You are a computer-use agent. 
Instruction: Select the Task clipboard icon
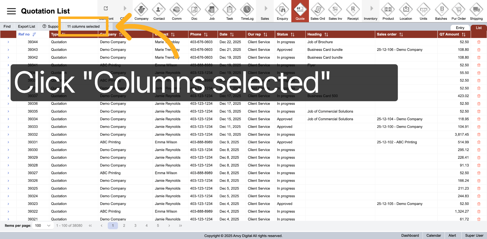pyautogui.click(x=230, y=10)
